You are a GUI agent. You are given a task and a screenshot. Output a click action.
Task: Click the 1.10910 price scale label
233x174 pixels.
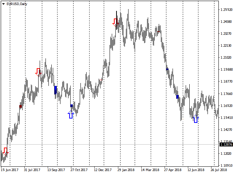click(226, 166)
